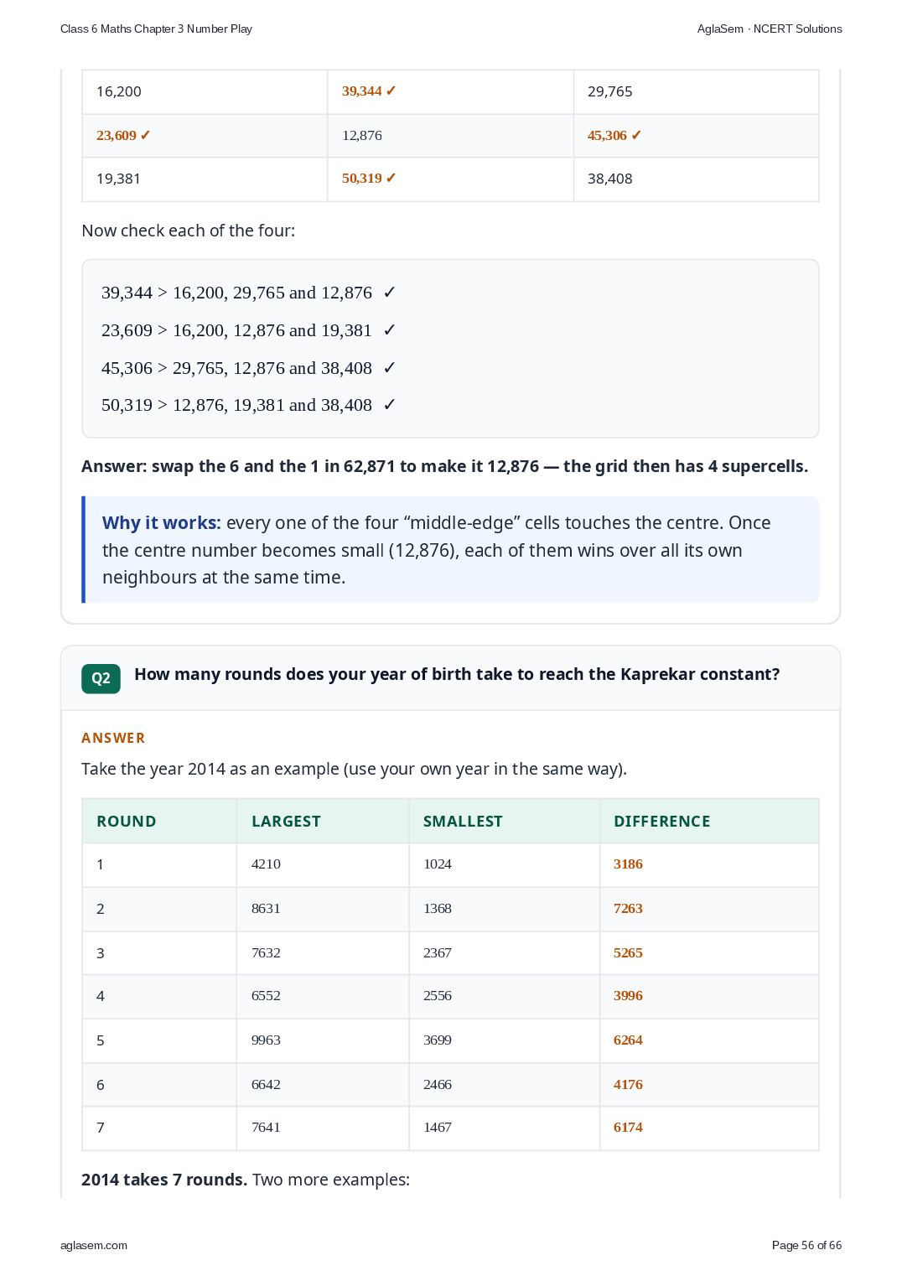This screenshot has height=1276, width=902.
Task: Click the AglaSem · NCERT Solutions header text
Action: (770, 29)
